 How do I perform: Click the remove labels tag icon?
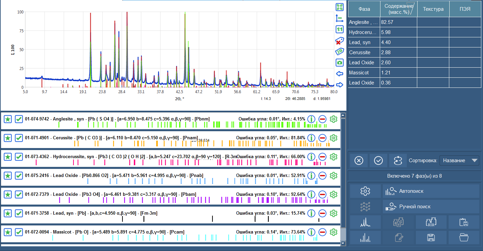click(x=340, y=41)
